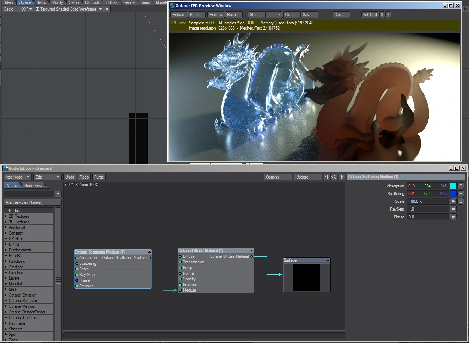Expand the Octane Textures node category
The width and height of the screenshot is (469, 343).
click(x=6, y=318)
